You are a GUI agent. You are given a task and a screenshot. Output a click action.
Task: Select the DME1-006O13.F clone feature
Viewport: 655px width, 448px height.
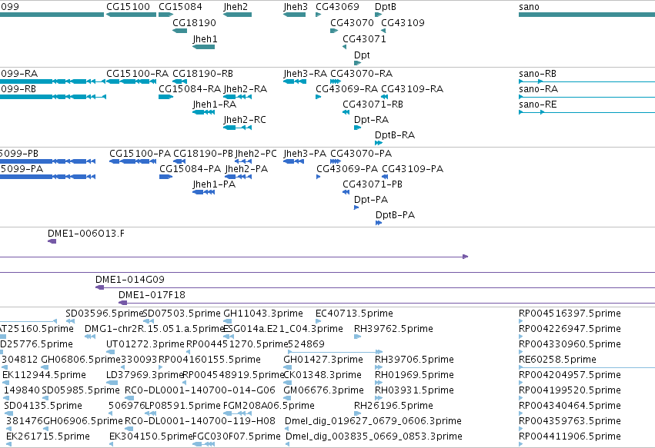(52, 241)
